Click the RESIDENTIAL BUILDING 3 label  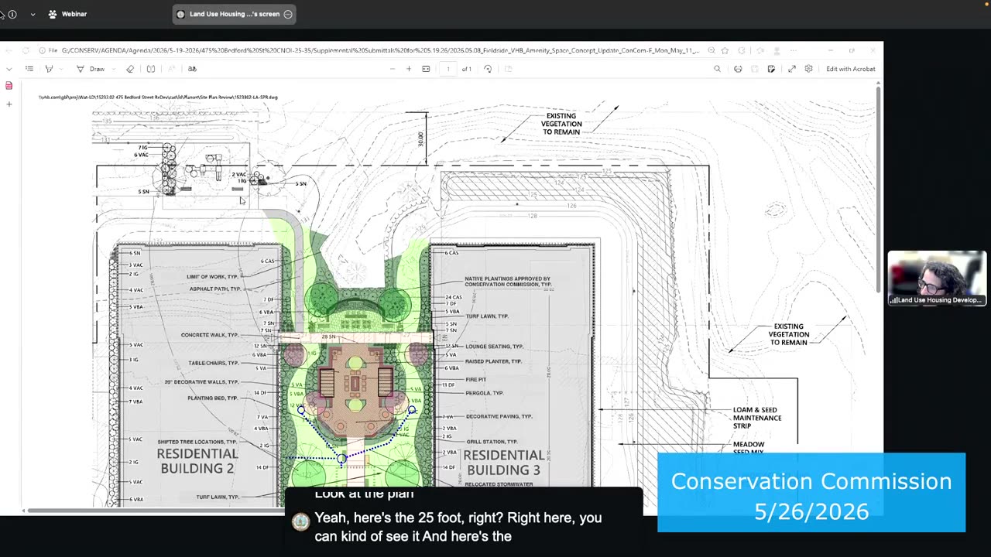pyautogui.click(x=503, y=462)
